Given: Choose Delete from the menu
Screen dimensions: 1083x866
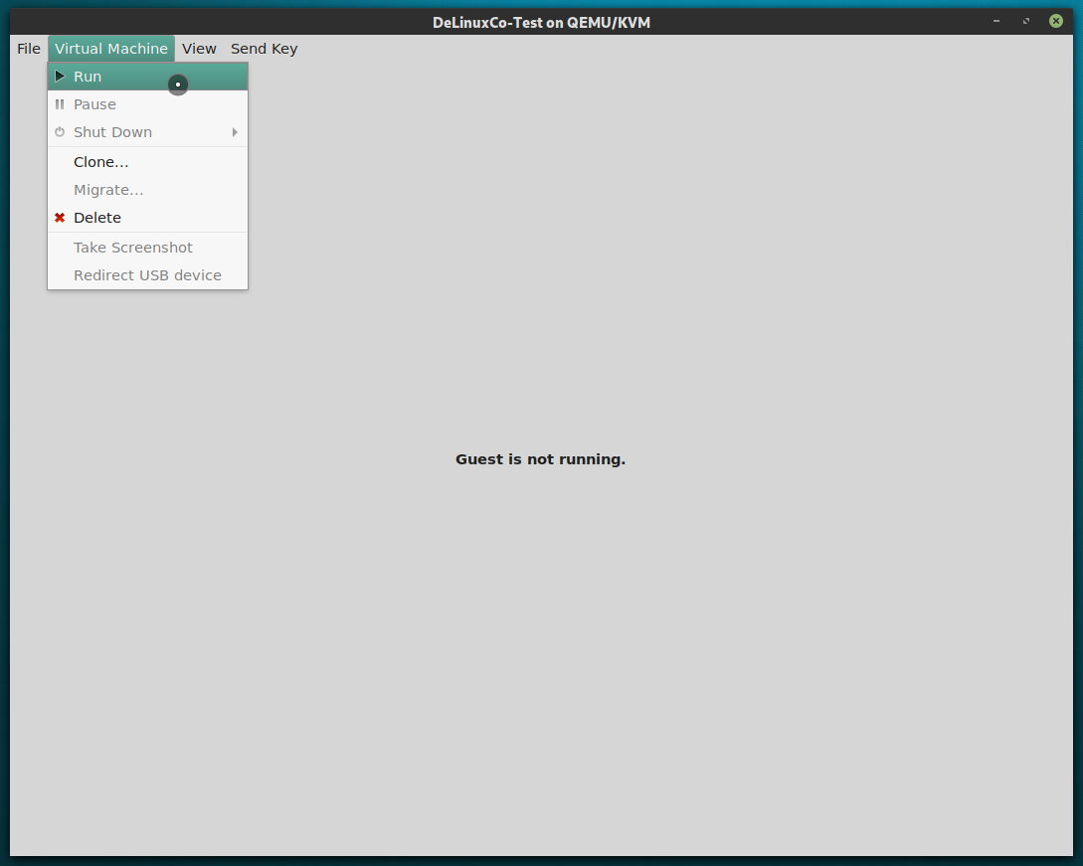Looking at the screenshot, I should (x=147, y=218).
